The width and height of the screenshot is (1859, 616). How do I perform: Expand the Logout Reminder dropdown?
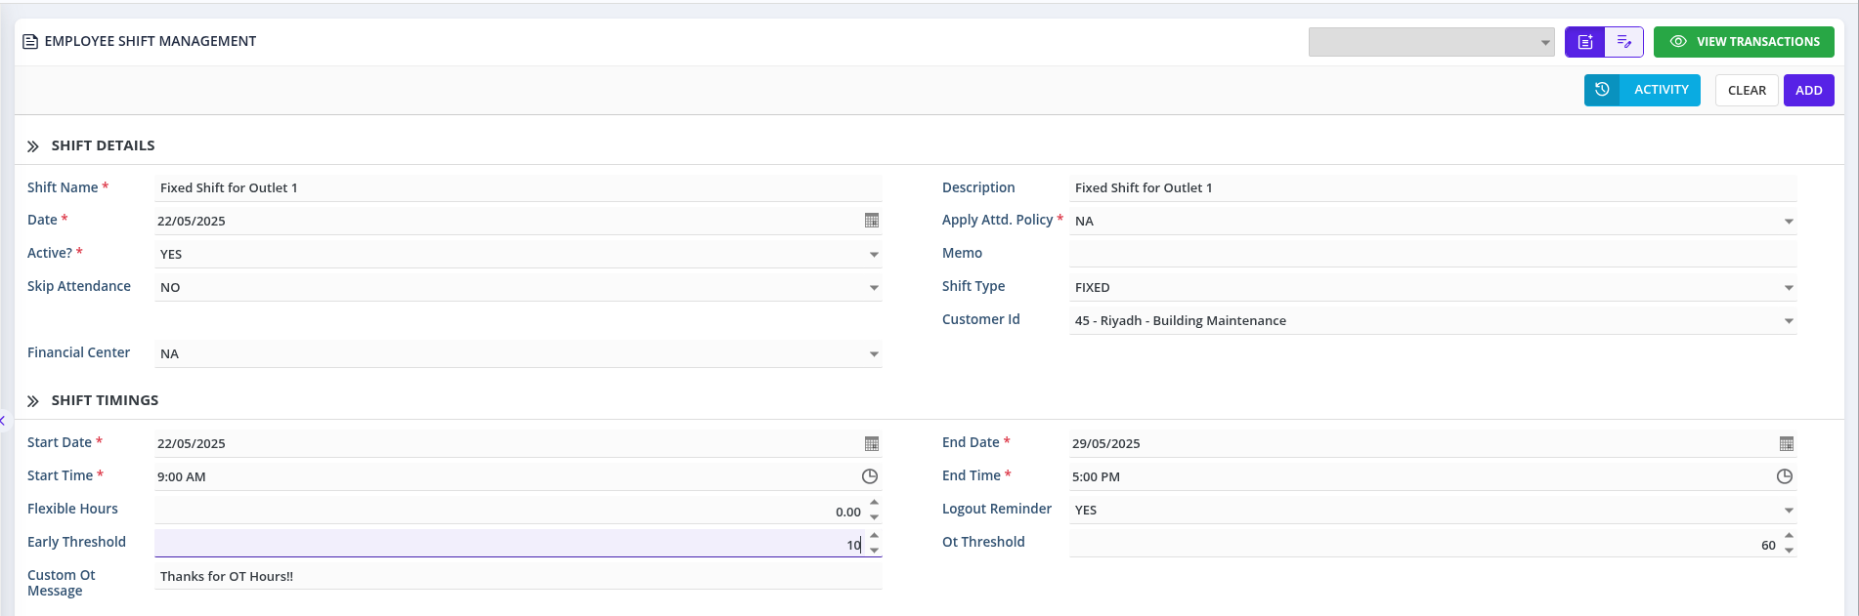click(1788, 511)
